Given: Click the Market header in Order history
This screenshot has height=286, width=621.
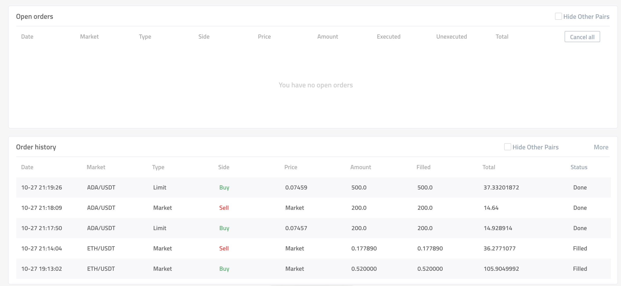Looking at the screenshot, I should (x=96, y=167).
